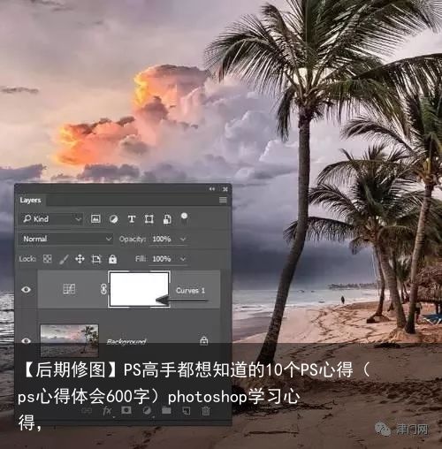Open the Normal blend mode dropdown

pos(66,239)
